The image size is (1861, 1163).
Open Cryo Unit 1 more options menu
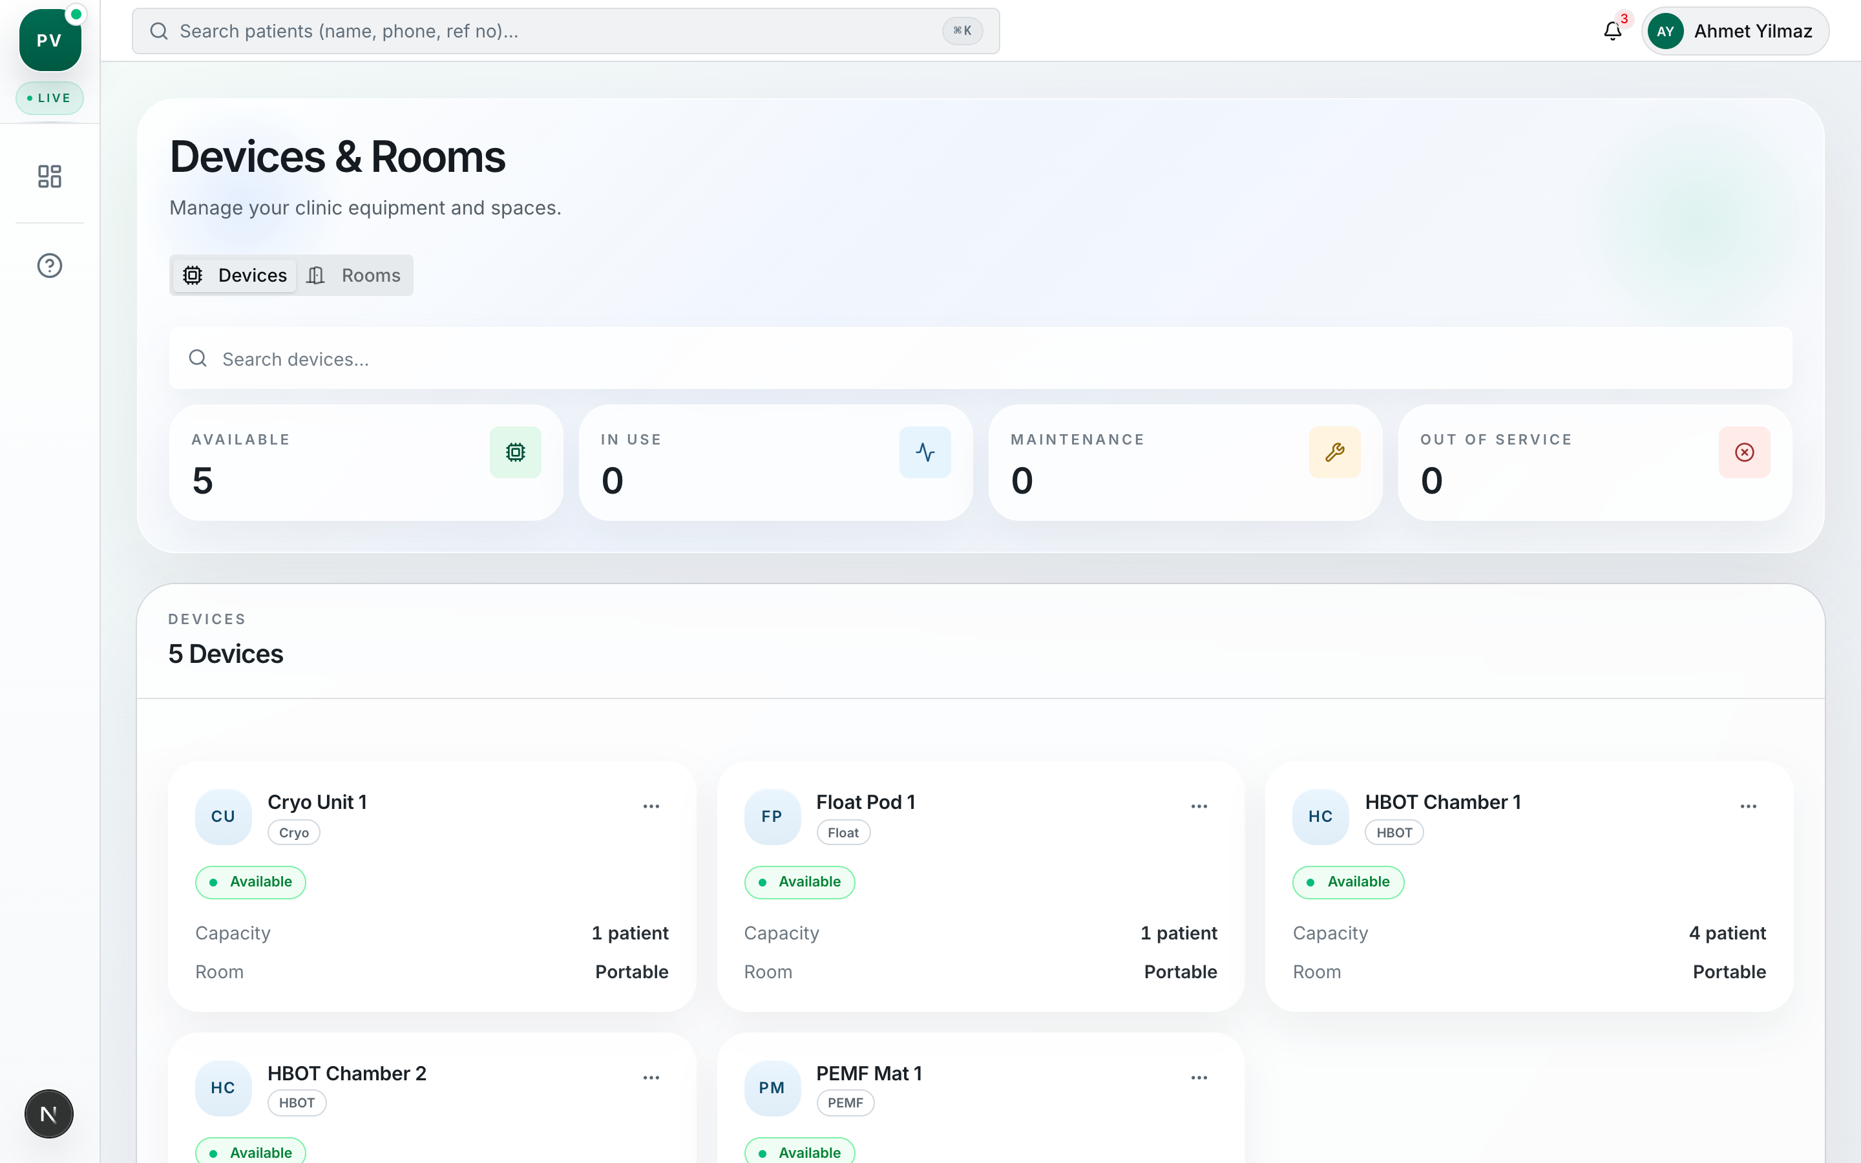pyautogui.click(x=651, y=806)
